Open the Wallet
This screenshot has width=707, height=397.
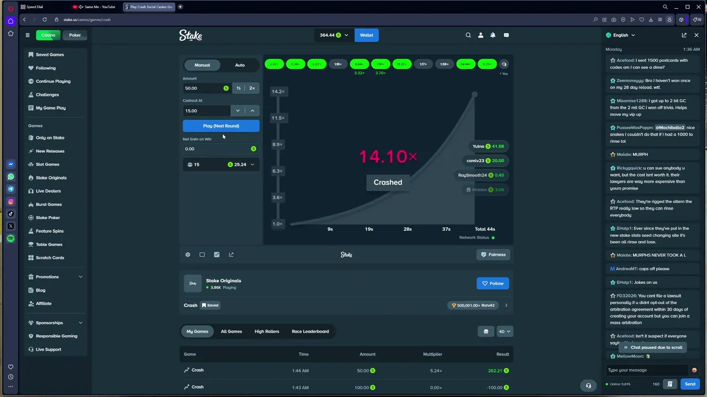pos(367,35)
